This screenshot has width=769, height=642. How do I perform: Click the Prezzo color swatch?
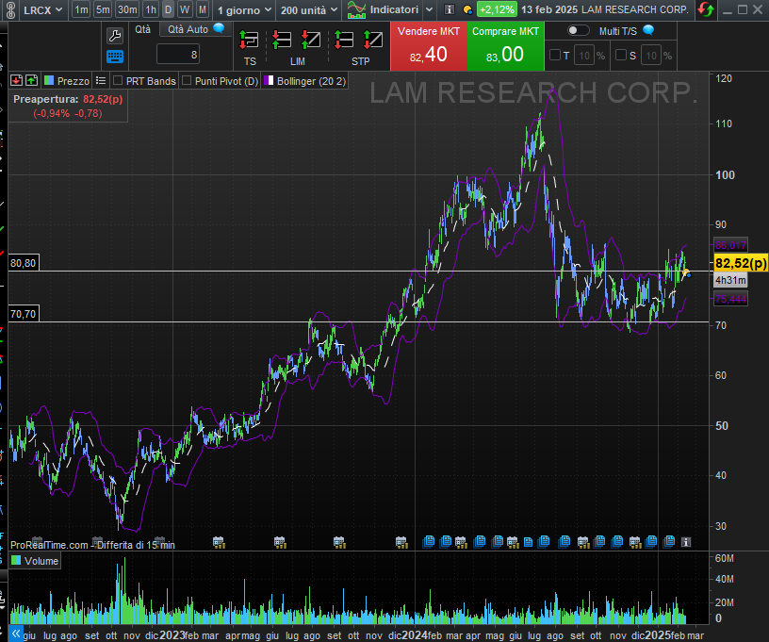(49, 80)
